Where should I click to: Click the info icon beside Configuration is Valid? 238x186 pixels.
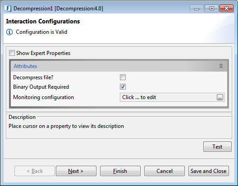coord(9,32)
